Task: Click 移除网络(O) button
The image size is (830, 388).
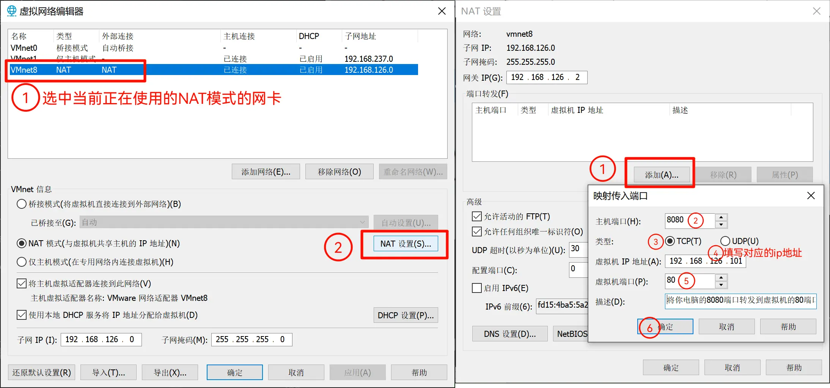Action: coord(340,172)
